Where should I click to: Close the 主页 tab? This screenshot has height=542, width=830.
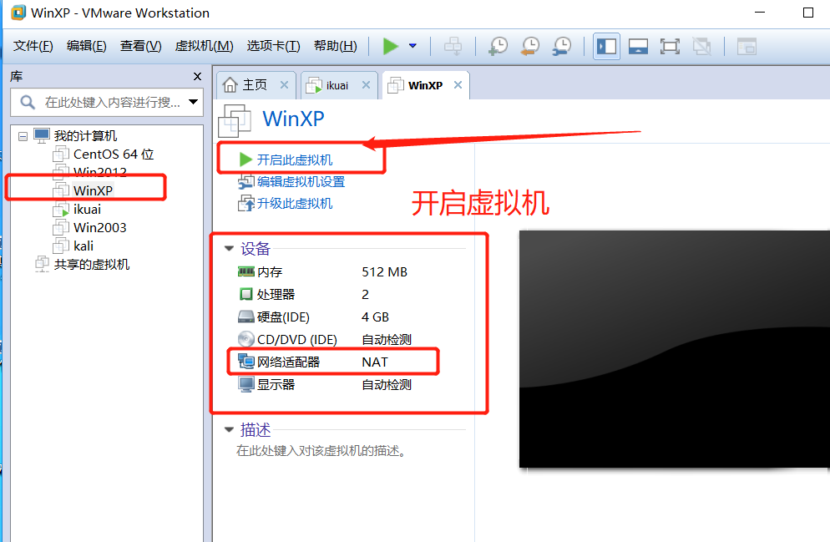click(x=284, y=84)
